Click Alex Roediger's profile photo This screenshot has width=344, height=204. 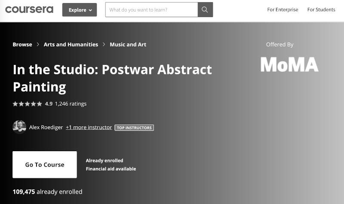(x=19, y=127)
